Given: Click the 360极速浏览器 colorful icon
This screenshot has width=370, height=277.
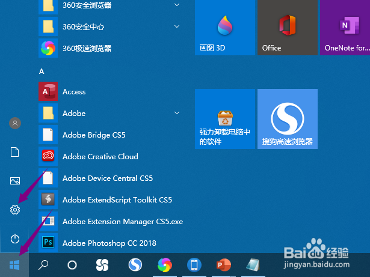Looking at the screenshot, I should pos(48,48).
